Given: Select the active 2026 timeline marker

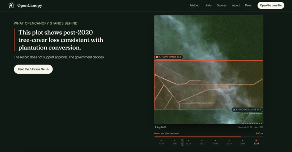Looking at the screenshot, I should click(x=256, y=142).
